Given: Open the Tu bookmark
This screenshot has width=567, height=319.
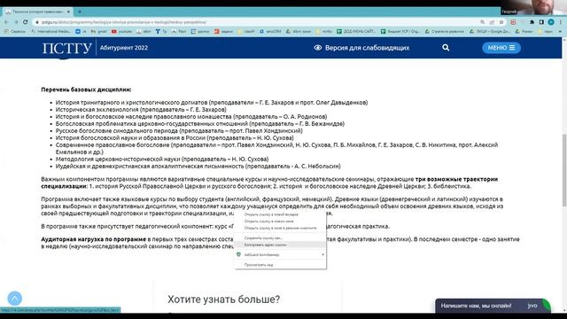Looking at the screenshot, I should 161,32.
